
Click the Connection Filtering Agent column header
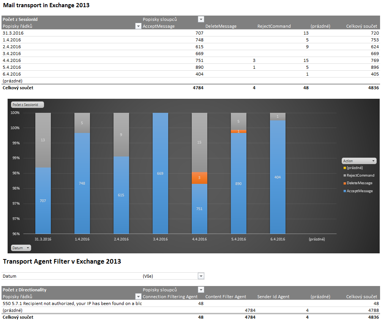click(x=170, y=297)
